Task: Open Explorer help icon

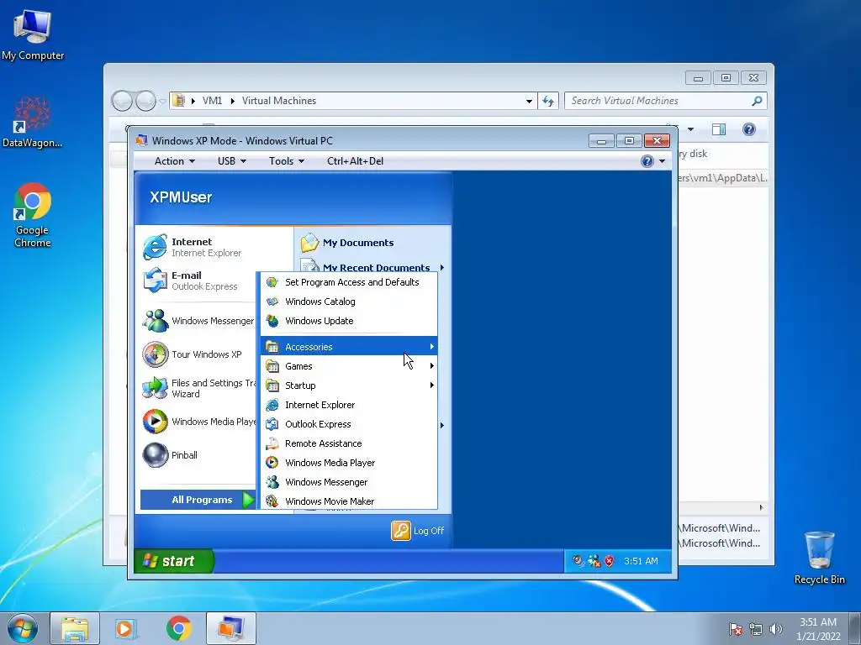Action: 749,129
